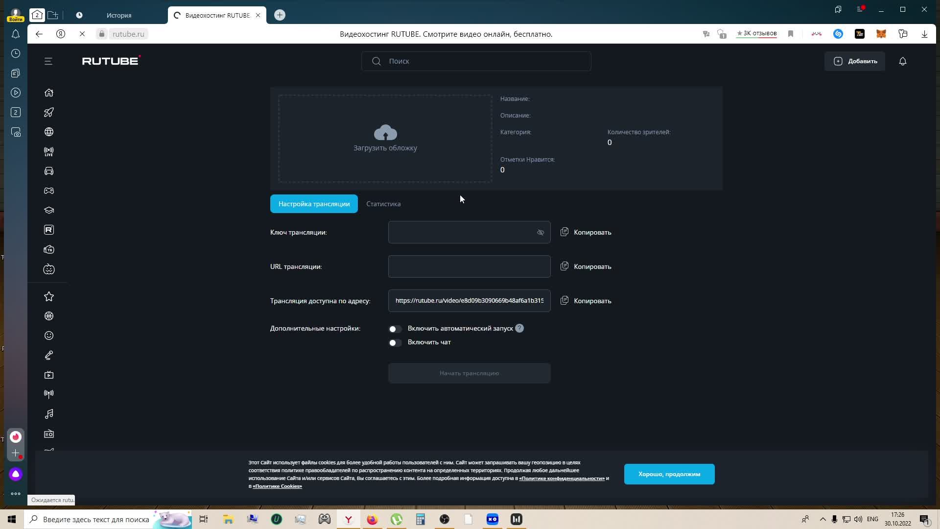Image resolution: width=940 pixels, height=529 pixels.
Task: Select the car Auto category icon
Action: pos(49,171)
